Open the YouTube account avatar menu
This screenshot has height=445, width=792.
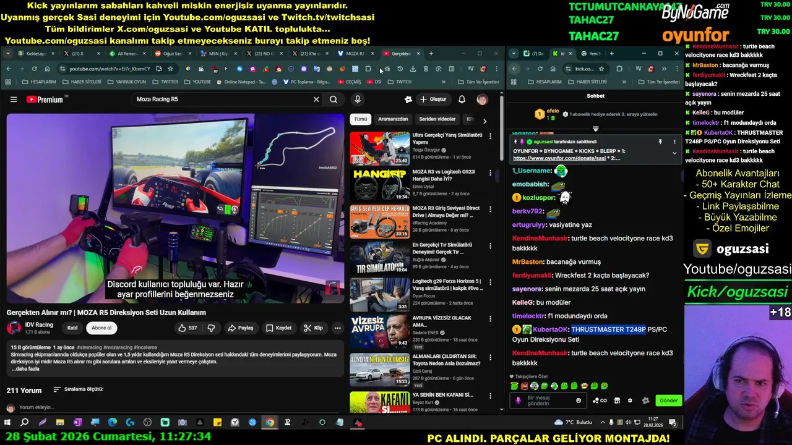[x=482, y=100]
